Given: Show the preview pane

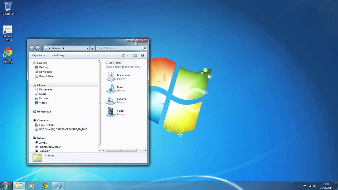Looking at the screenshot, I should pos(135,55).
